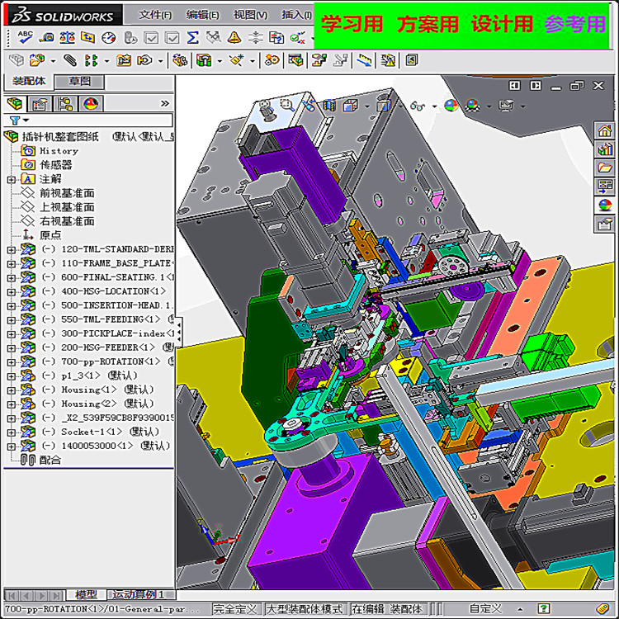Image resolution: width=619 pixels, height=619 pixels.
Task: Open the PropertyManager tab icon
Action: pos(40,104)
